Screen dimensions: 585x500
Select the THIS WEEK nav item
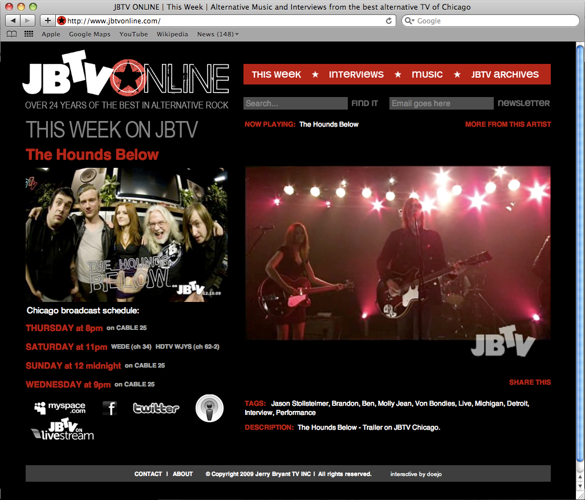(276, 74)
